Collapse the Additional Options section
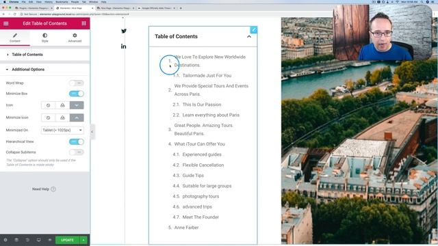The height and width of the screenshot is (246, 438). pyautogui.click(x=44, y=70)
